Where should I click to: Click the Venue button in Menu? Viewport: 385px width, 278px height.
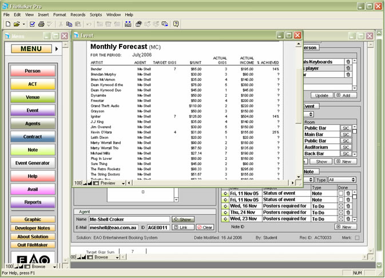[33, 97]
